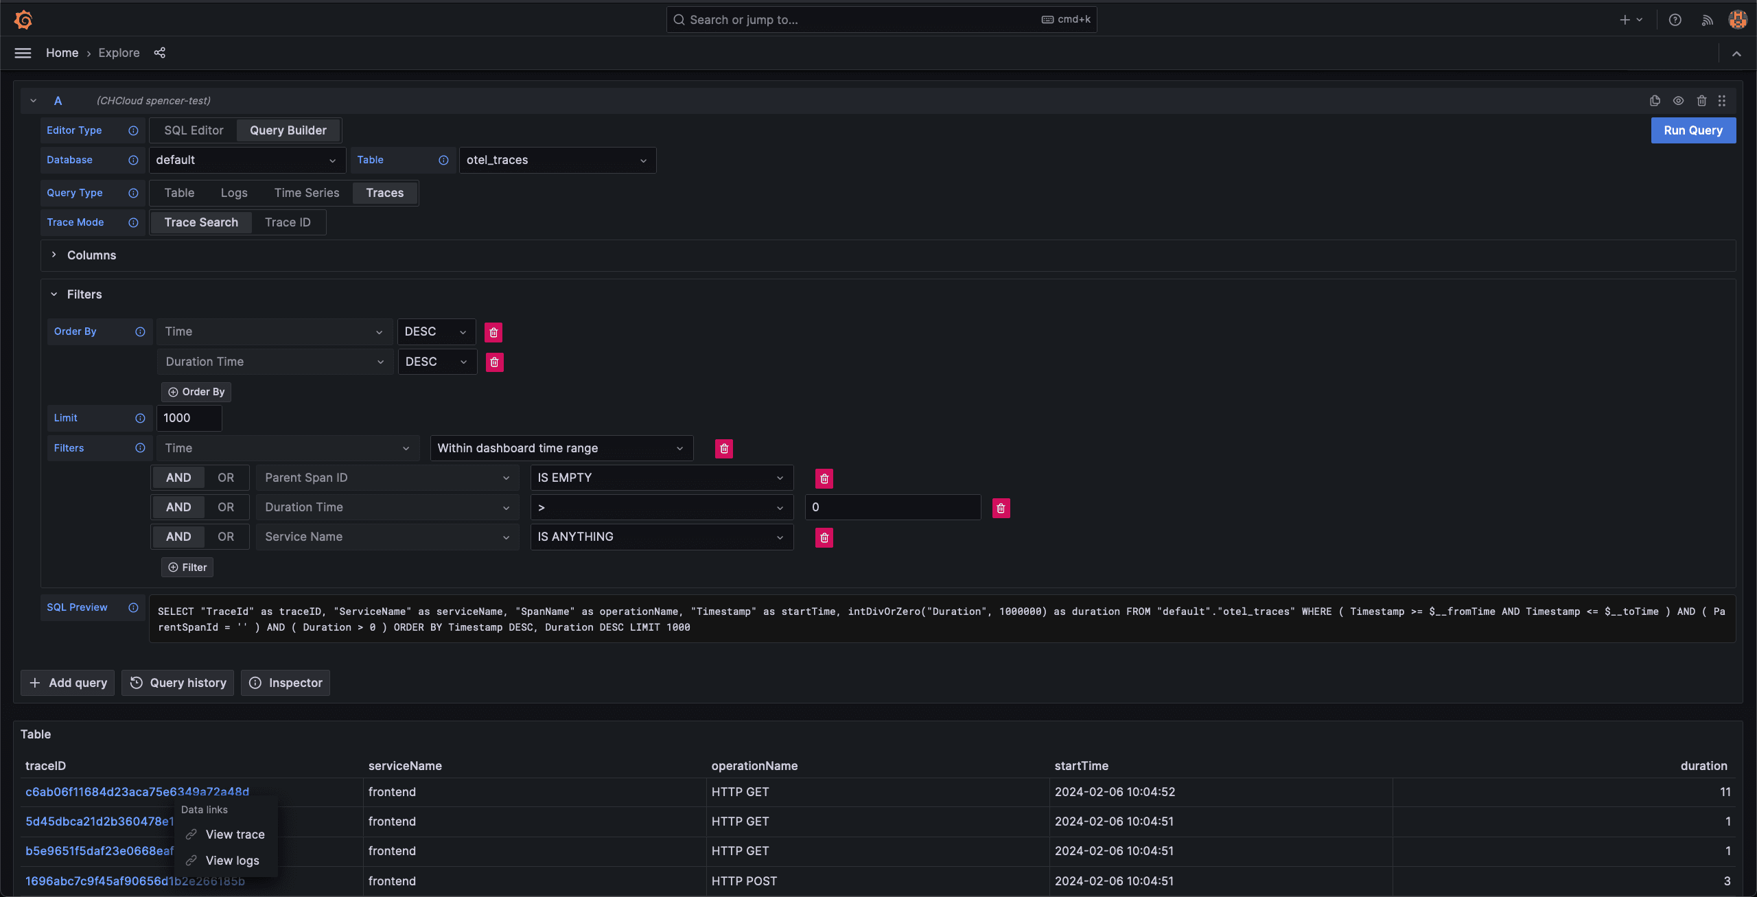Open the news feed RSS icon
The width and height of the screenshot is (1757, 897).
[1707, 20]
